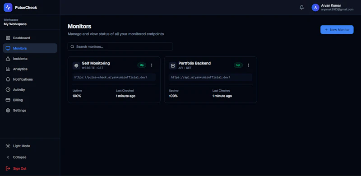Viewport: 361px width, 176px height.
Task: Collapse the sidebar via Collapse label
Action: point(19,157)
